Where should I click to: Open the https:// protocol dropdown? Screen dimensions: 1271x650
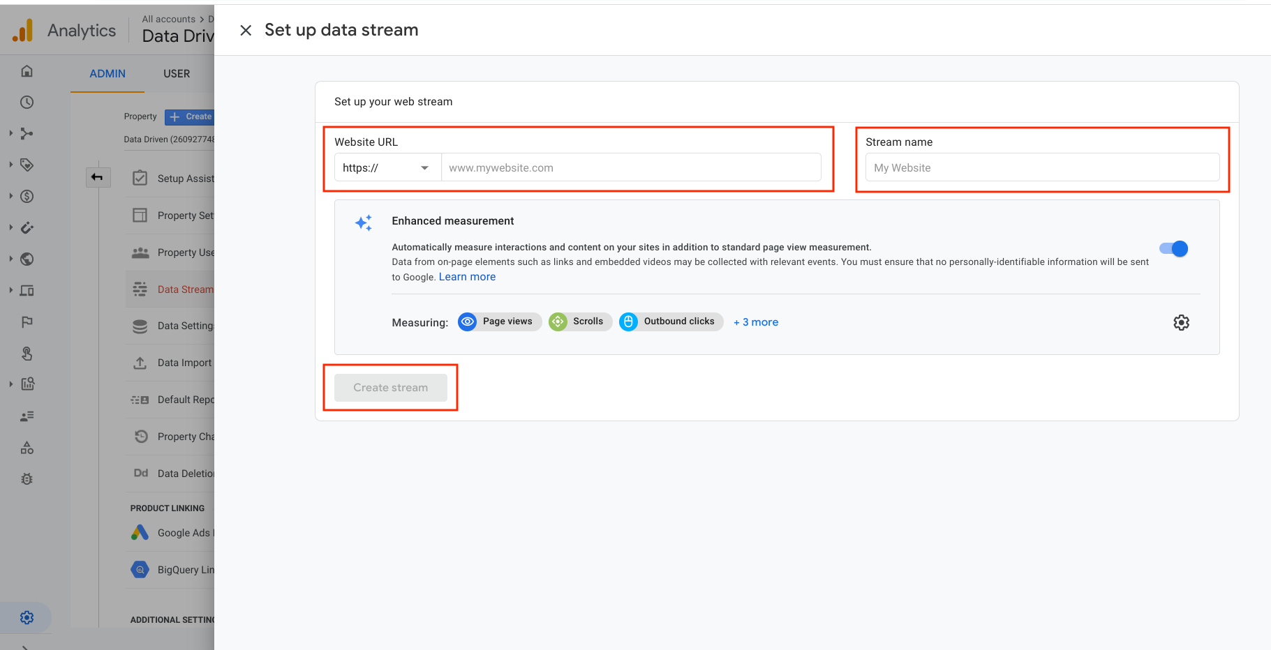click(x=387, y=167)
